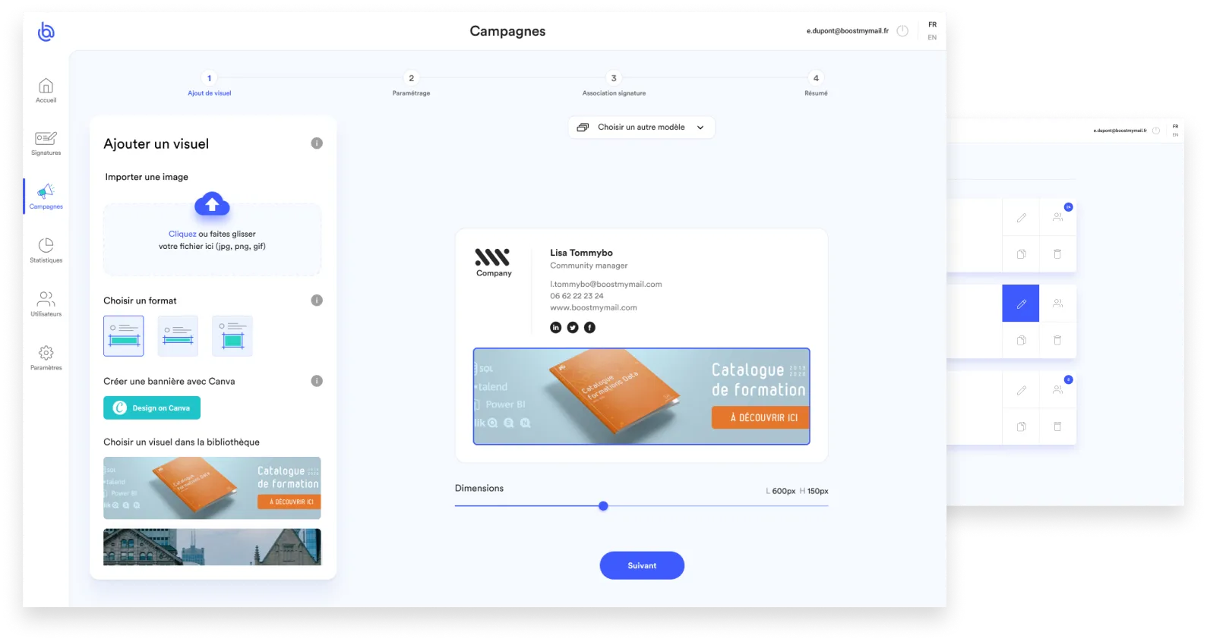Image resolution: width=1207 pixels, height=642 pixels.
Task: Click the e.dupont@boostmymail.fr account in Campagnes header
Action: 848,31
